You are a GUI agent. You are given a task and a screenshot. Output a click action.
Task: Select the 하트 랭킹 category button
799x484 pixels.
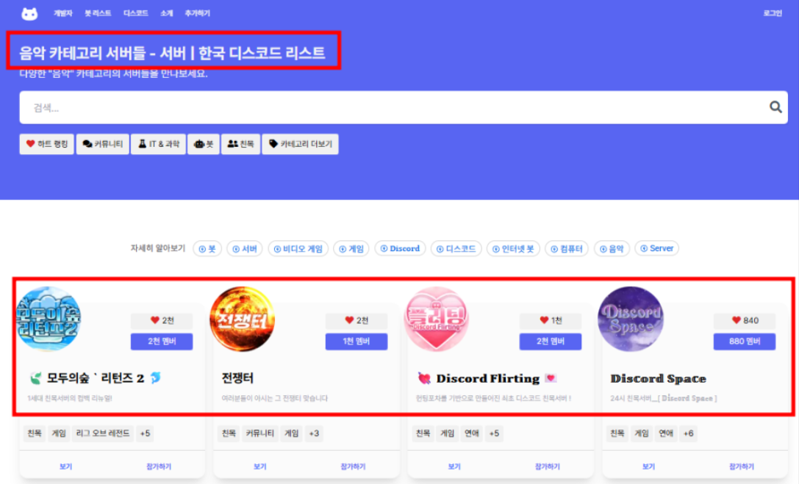point(46,144)
